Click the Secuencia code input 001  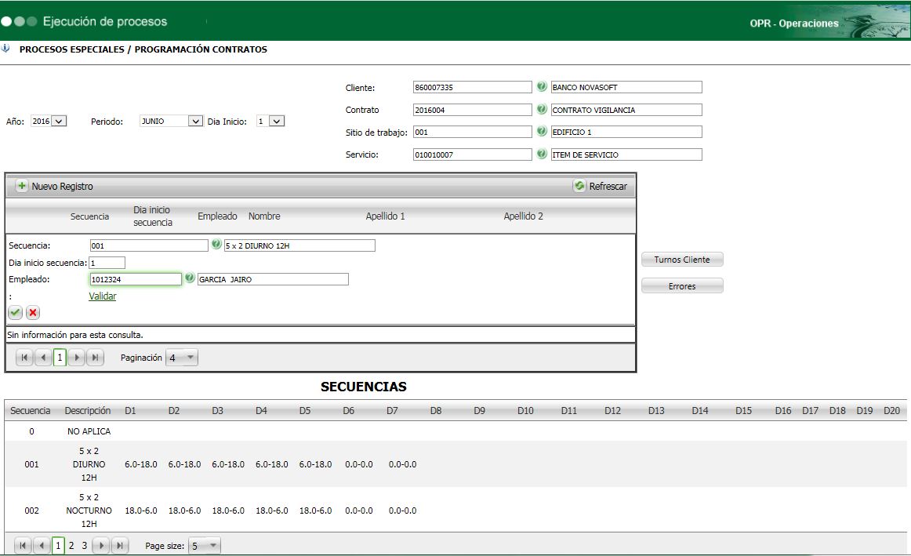[149, 245]
